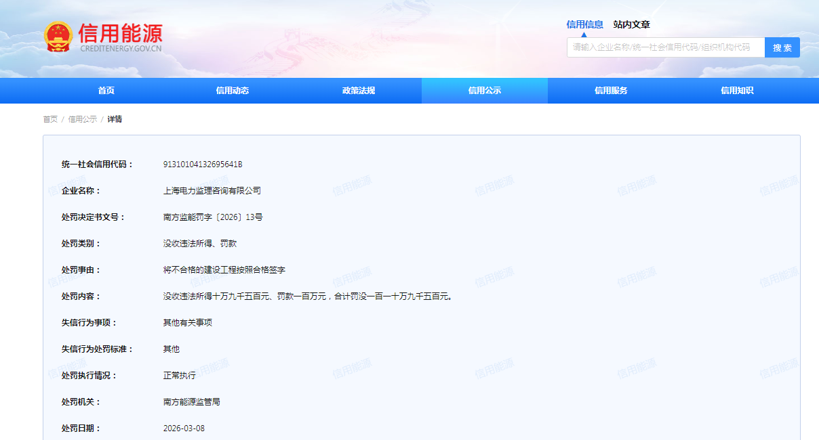Switch to the 信用信息 search tab
819x440 pixels.
584,24
